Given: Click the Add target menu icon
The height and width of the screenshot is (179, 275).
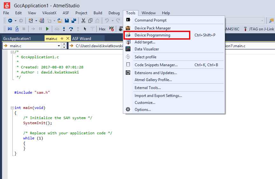Looking at the screenshot, I should (128, 42).
